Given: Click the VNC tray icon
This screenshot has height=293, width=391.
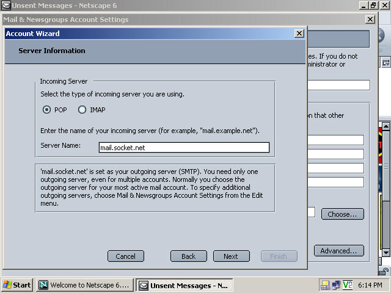Looking at the screenshot, I should click(x=348, y=285).
